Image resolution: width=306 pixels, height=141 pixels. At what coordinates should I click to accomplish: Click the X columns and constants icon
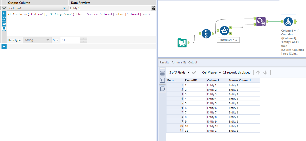pyautogui.click(x=4, y=19)
